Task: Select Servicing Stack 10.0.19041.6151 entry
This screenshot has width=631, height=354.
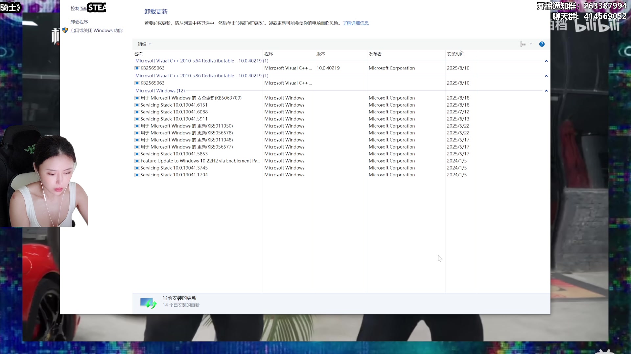Action: pos(174,105)
